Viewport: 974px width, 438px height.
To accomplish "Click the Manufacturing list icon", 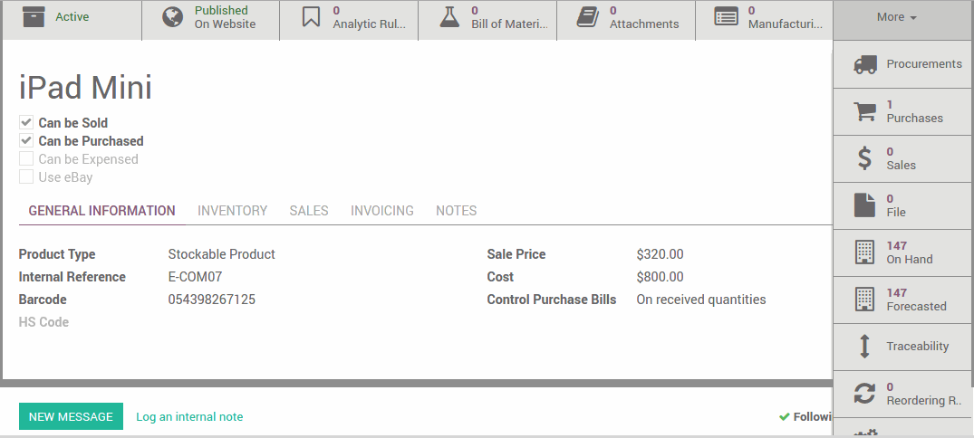I will click(x=726, y=17).
